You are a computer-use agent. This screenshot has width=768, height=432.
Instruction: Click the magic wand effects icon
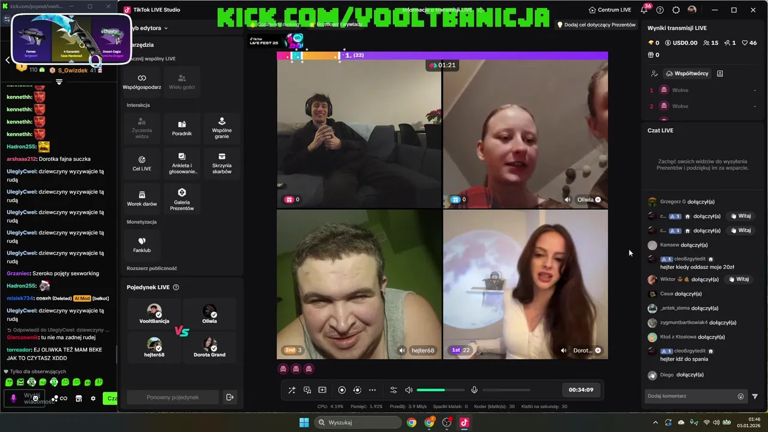292,390
